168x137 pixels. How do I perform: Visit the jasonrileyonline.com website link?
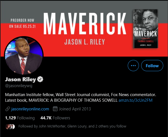[x=30, y=109]
